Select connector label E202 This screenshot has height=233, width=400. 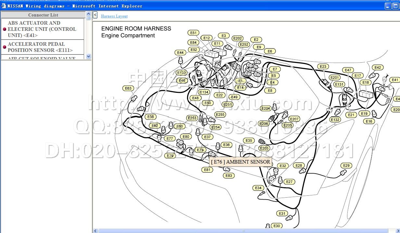(x=238, y=38)
